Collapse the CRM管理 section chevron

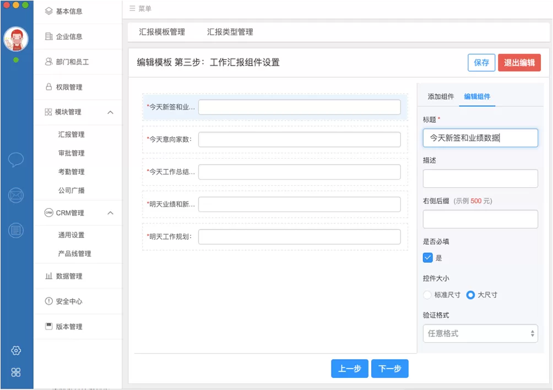(110, 213)
